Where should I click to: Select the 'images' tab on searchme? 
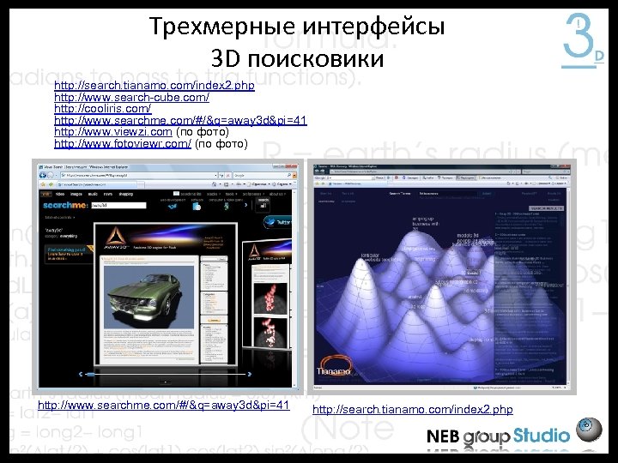(76, 194)
